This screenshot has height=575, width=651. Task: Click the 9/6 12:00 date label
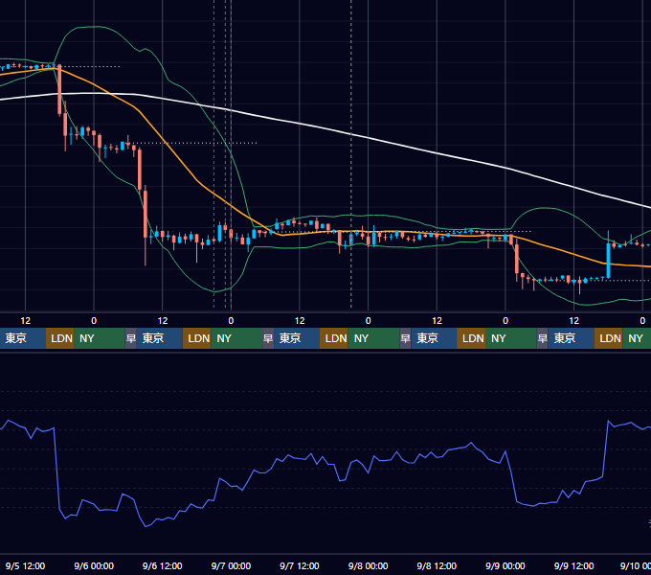(163, 565)
